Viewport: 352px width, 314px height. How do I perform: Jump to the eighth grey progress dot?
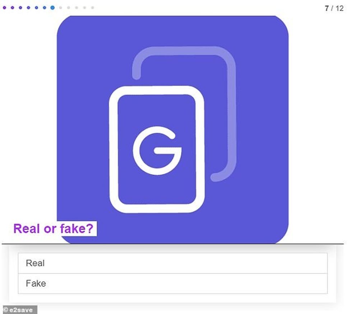tap(61, 8)
